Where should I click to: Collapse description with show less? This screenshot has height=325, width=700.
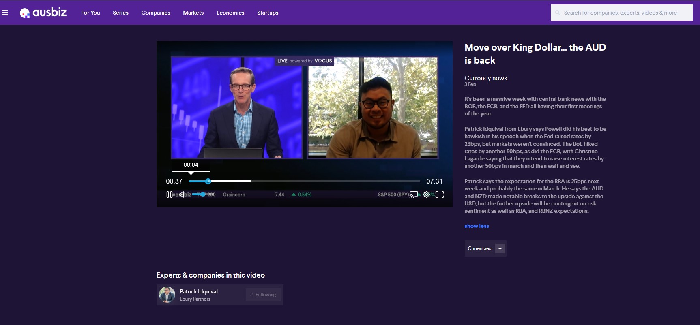click(x=477, y=226)
